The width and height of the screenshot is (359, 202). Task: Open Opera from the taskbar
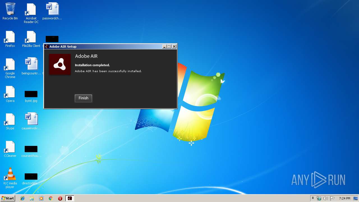pos(60,198)
